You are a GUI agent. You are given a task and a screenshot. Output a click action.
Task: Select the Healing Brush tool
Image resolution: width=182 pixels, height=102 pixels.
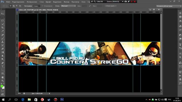point(3,35)
